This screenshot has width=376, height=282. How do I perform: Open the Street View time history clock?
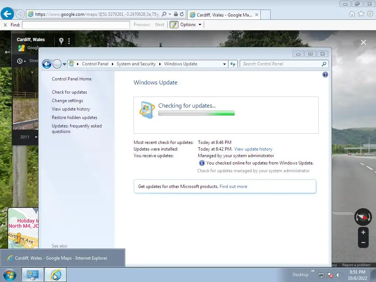click(x=20, y=61)
